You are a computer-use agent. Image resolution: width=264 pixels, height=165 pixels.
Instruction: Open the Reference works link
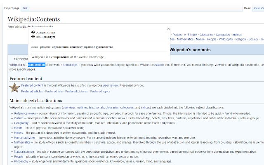pos(25,113)
